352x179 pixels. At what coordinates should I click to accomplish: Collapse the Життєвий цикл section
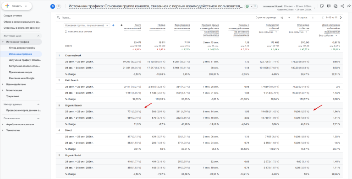point(38,36)
